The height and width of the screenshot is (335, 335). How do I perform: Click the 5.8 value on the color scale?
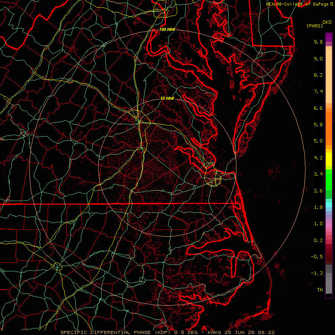pyautogui.click(x=318, y=125)
